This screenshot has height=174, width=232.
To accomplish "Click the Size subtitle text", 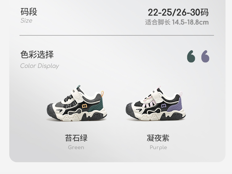I will (26, 20).
